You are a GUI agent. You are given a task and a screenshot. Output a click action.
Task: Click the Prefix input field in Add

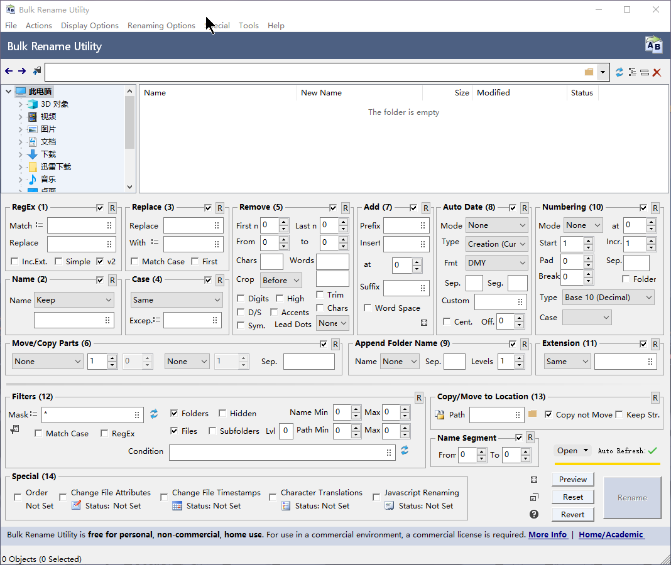406,225
